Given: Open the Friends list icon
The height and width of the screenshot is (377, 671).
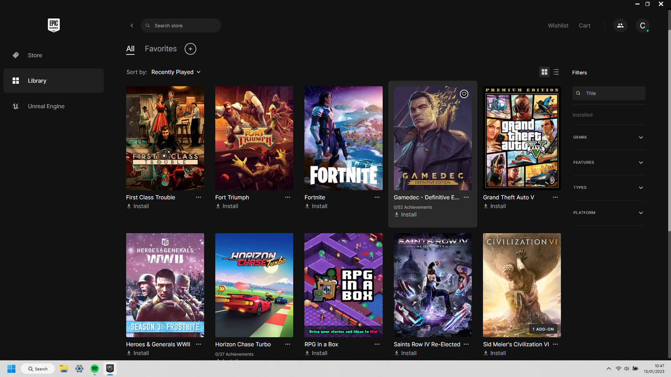Looking at the screenshot, I should [x=620, y=25].
